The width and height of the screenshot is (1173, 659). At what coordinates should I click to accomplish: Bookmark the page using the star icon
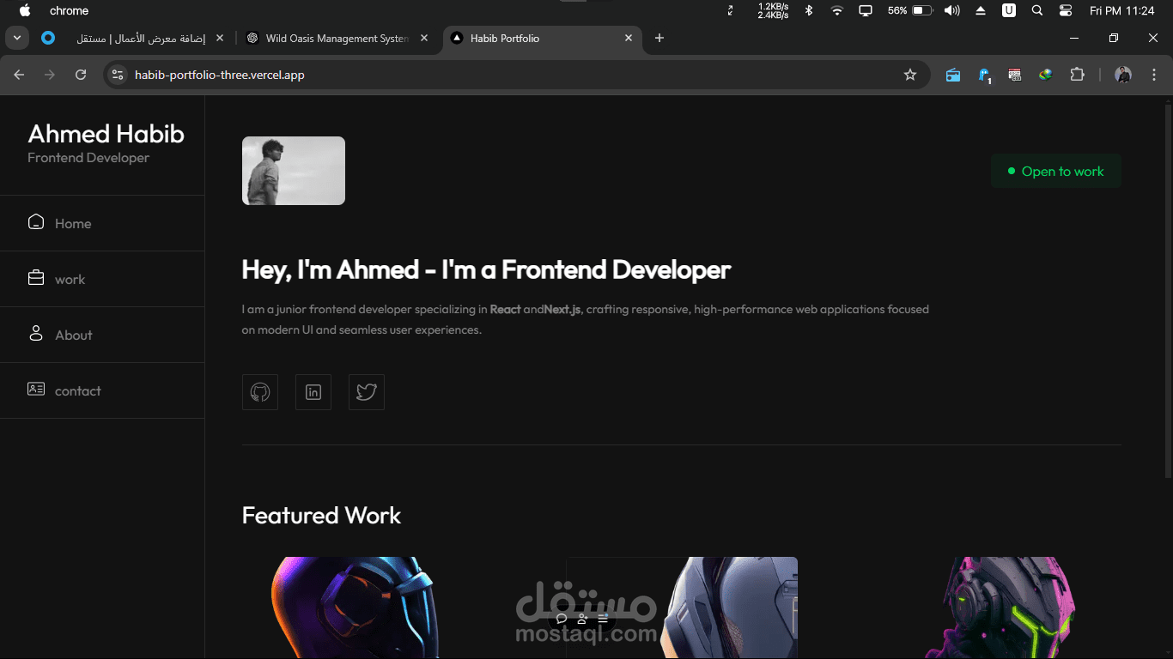pos(909,75)
